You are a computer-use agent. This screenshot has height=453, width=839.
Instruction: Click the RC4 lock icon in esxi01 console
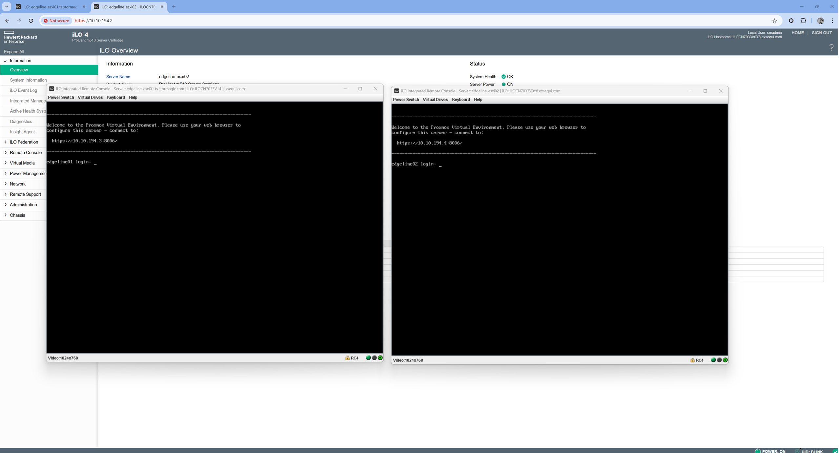(x=347, y=358)
